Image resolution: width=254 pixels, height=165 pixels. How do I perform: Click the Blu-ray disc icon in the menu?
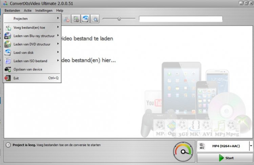[x=7, y=36]
